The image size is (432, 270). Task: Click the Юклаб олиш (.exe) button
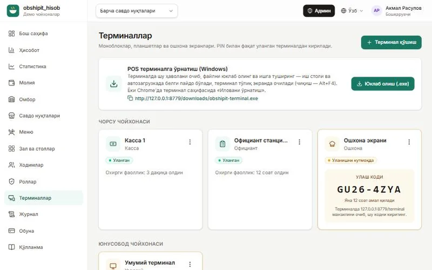[x=383, y=84]
